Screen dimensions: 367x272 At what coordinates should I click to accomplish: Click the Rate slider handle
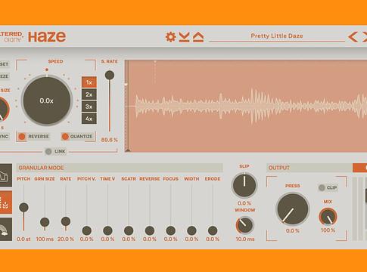(x=66, y=221)
